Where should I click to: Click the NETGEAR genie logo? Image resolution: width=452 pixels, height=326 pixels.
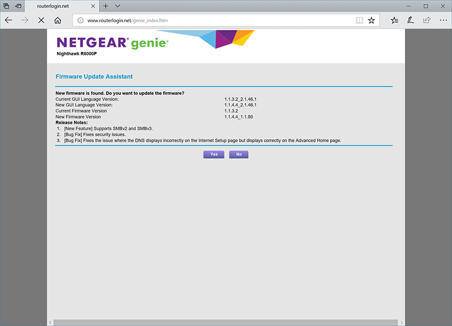112,44
